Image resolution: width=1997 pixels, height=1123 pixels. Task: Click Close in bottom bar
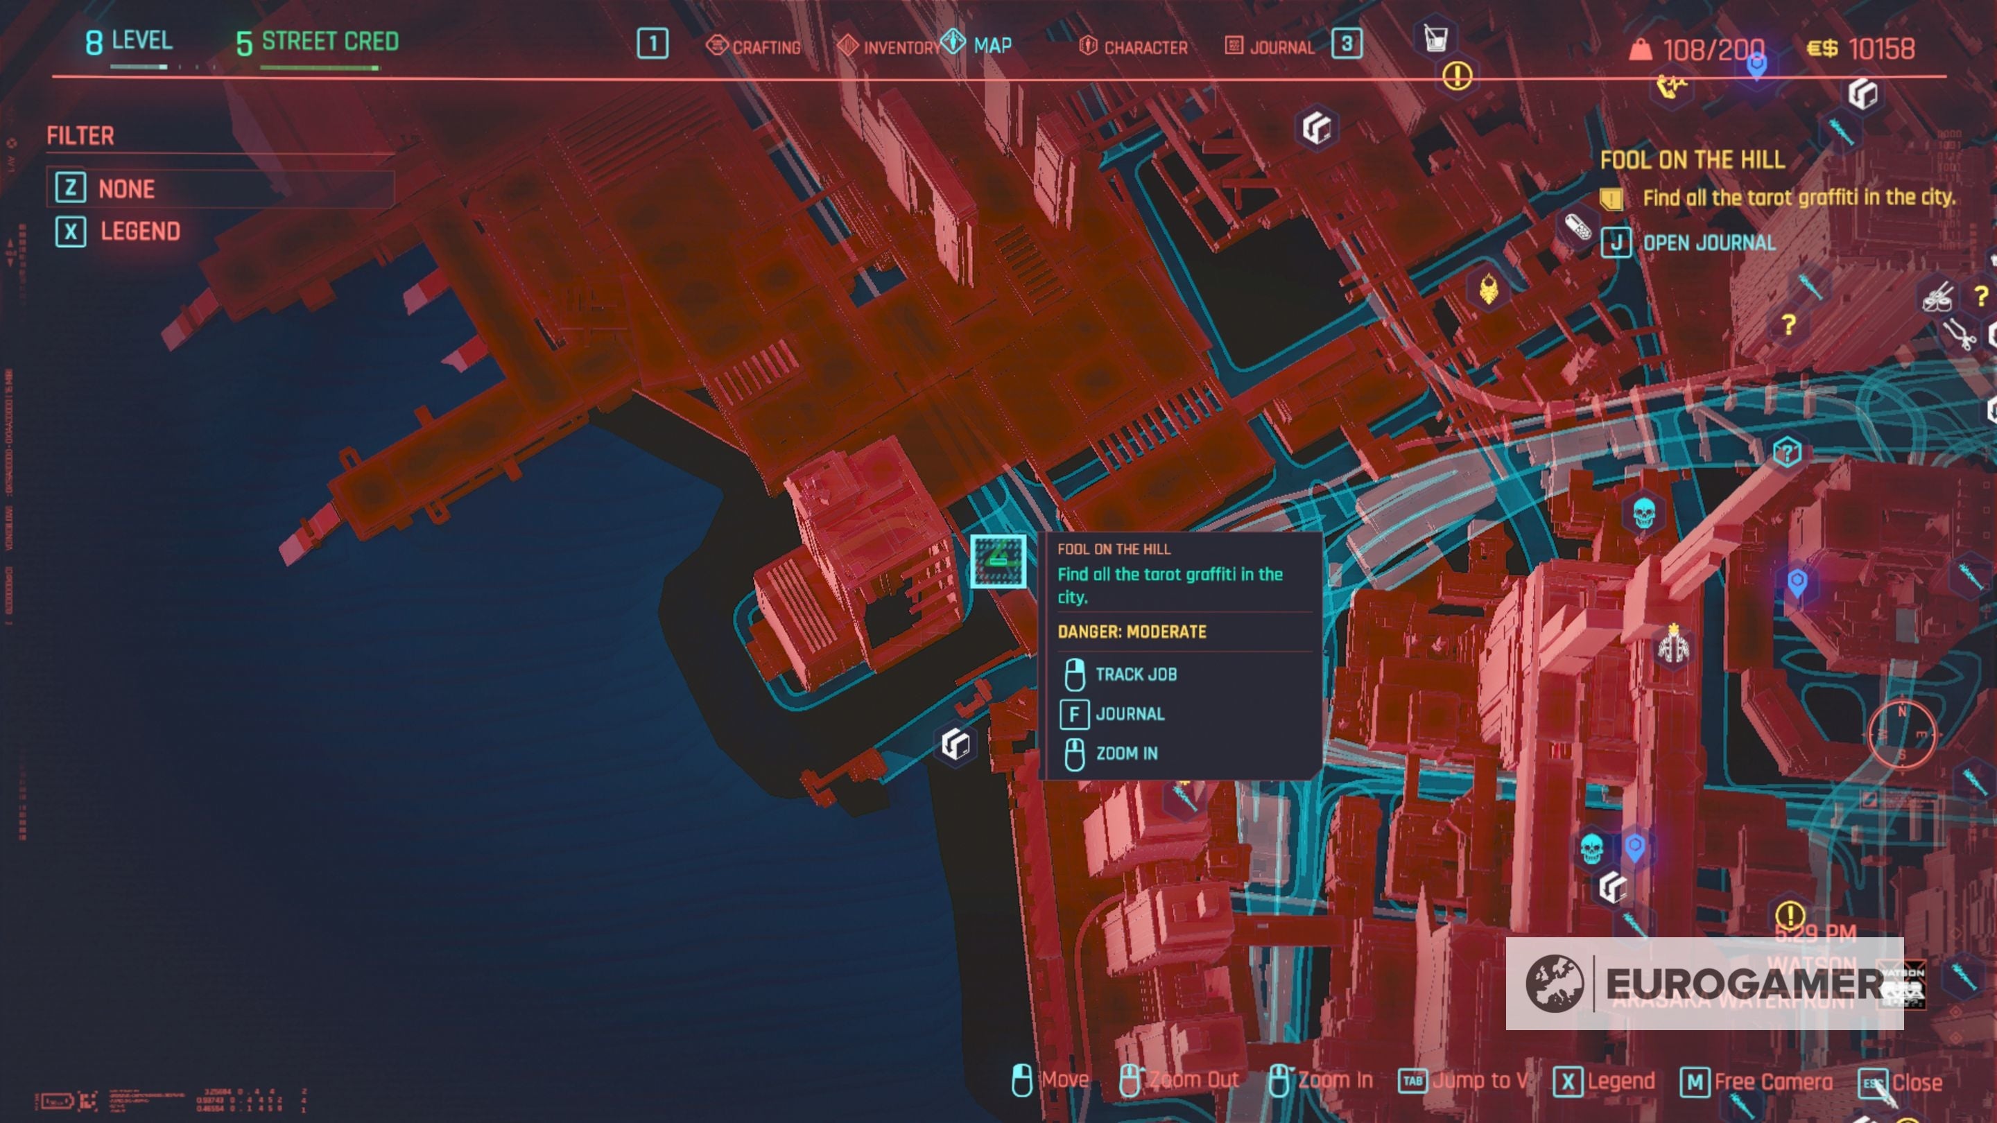(1901, 1083)
